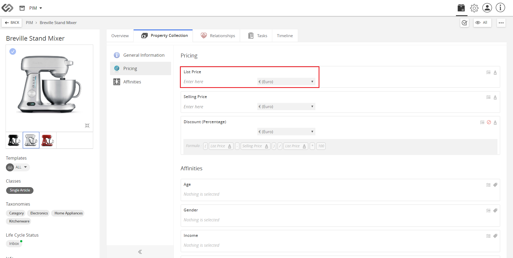Switch to the Overview tab

[x=120, y=36]
